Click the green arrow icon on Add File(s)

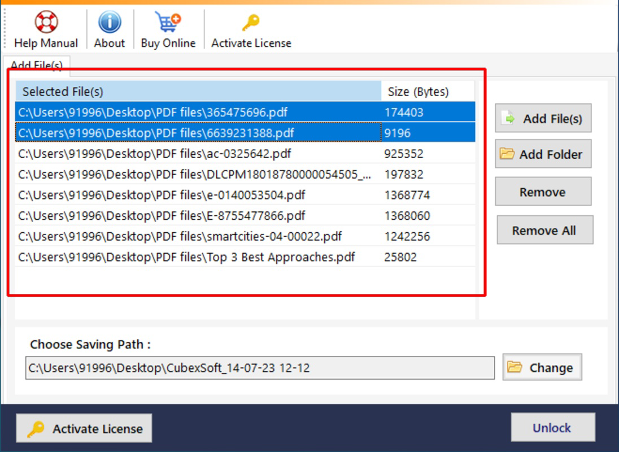[509, 118]
